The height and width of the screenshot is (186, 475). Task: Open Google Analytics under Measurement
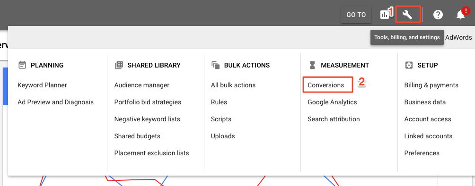(332, 102)
